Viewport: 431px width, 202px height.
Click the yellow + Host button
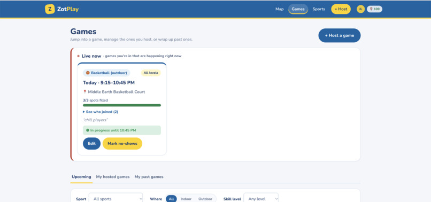pos(341,9)
